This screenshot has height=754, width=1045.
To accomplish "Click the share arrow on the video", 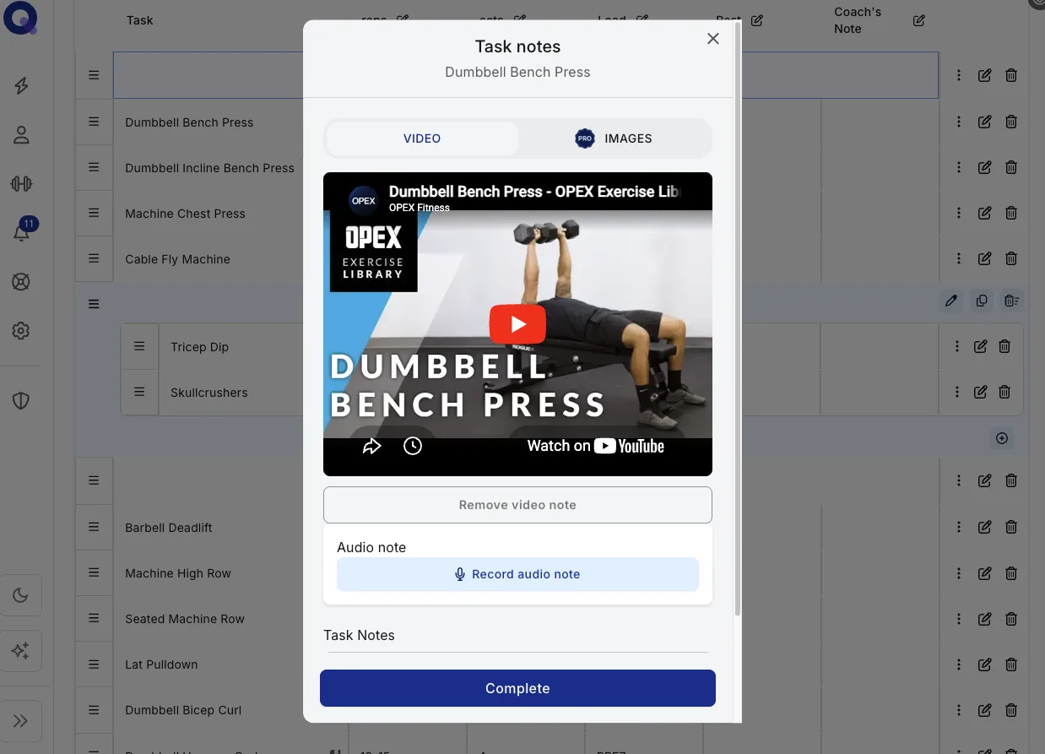I will tap(372, 446).
